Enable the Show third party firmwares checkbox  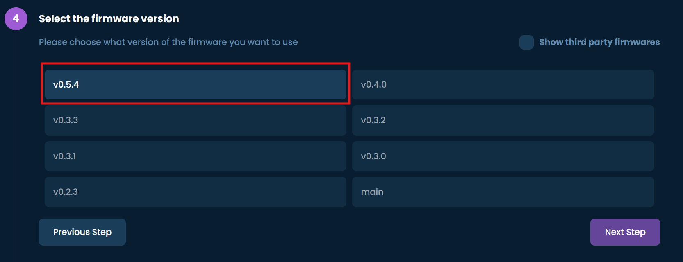(526, 42)
